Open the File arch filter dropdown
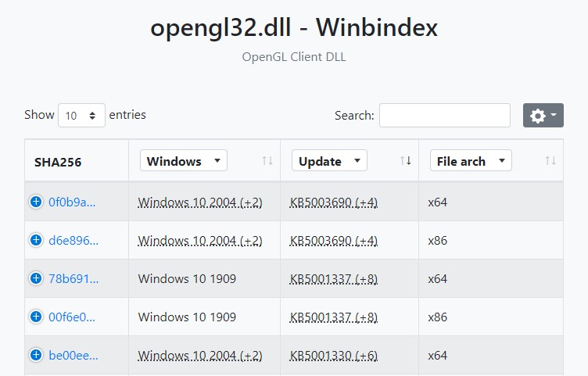Viewport: 588px width, 376px height. (x=471, y=161)
